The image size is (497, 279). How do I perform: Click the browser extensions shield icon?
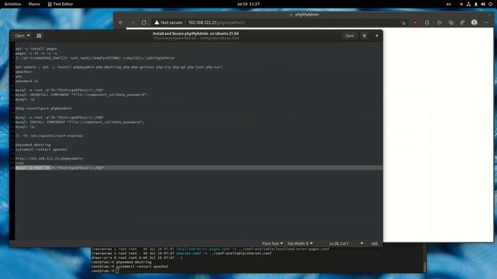click(427, 22)
